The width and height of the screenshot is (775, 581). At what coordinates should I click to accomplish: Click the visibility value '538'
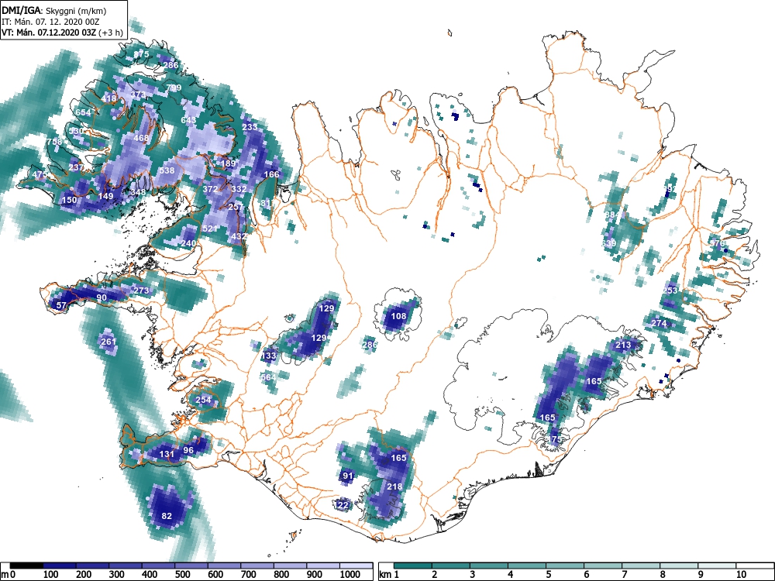167,170
